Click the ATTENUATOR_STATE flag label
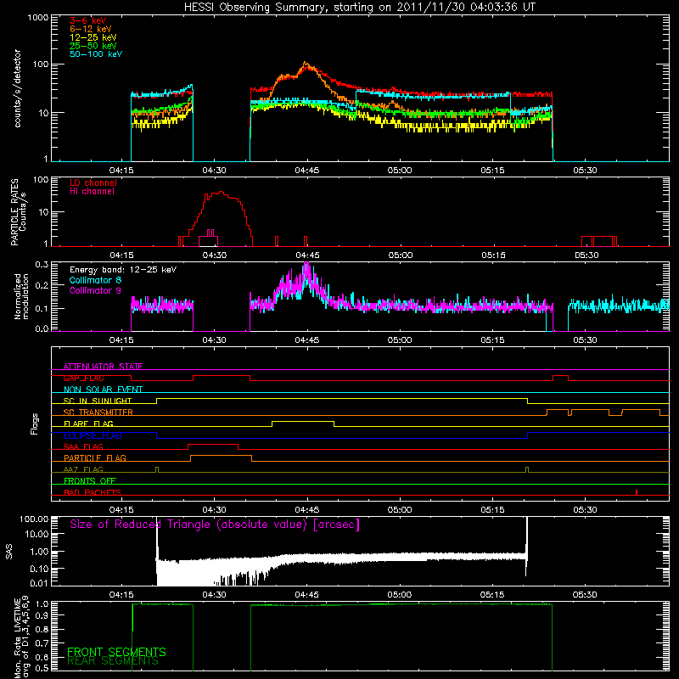The height and width of the screenshot is (679, 679). click(x=103, y=367)
